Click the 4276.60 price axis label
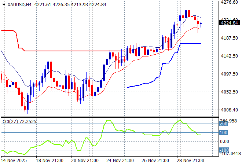The width and height of the screenshot is (242, 165). tap(229, 2)
